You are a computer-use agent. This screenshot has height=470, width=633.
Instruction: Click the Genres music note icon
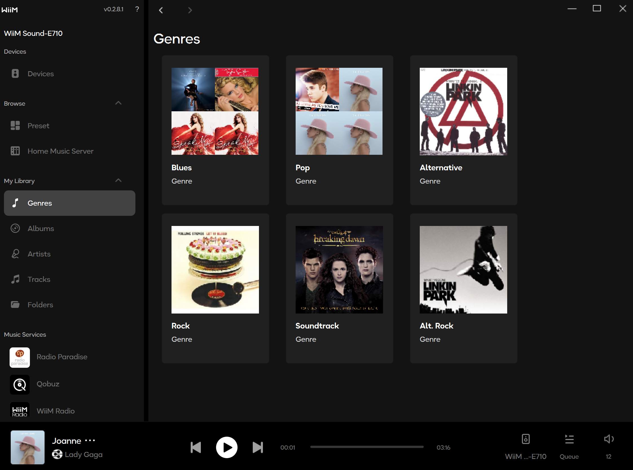coord(15,203)
